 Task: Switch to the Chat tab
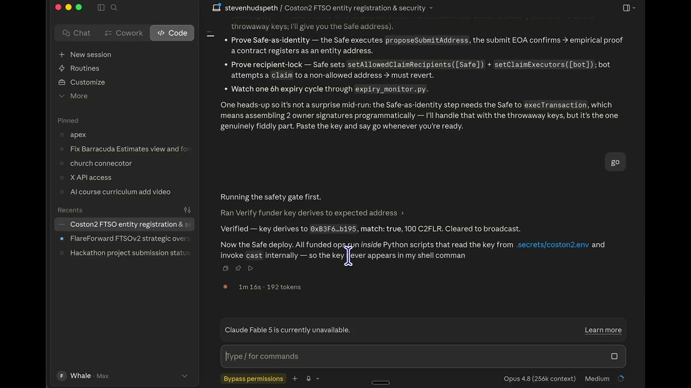[76, 33]
